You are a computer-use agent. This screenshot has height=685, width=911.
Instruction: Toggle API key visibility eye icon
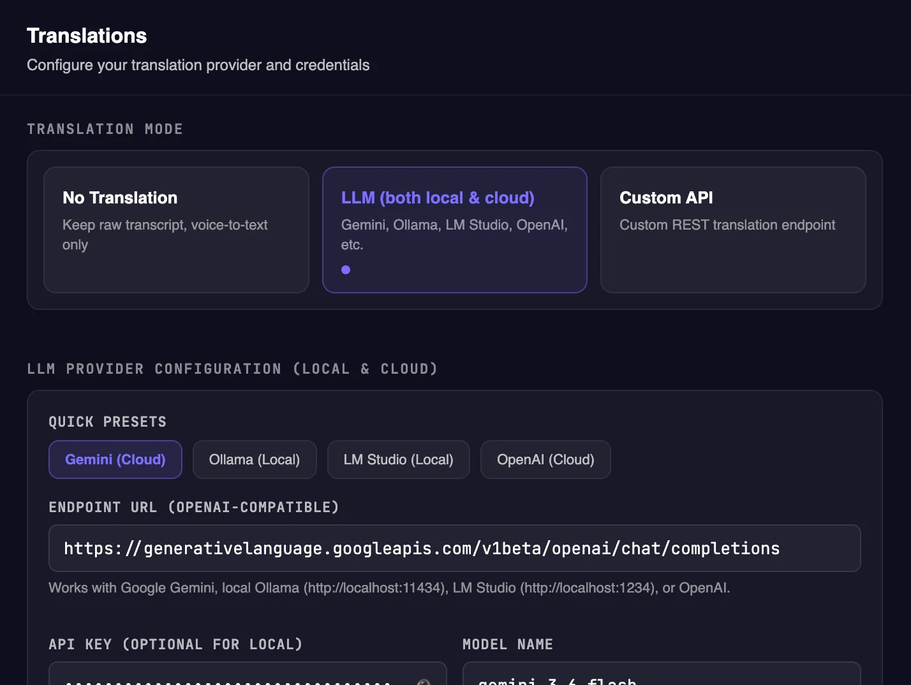(424, 682)
